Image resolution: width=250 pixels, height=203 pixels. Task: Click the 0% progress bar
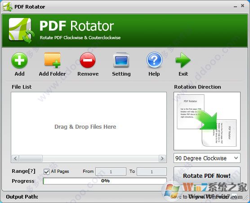pyautogui.click(x=105, y=181)
